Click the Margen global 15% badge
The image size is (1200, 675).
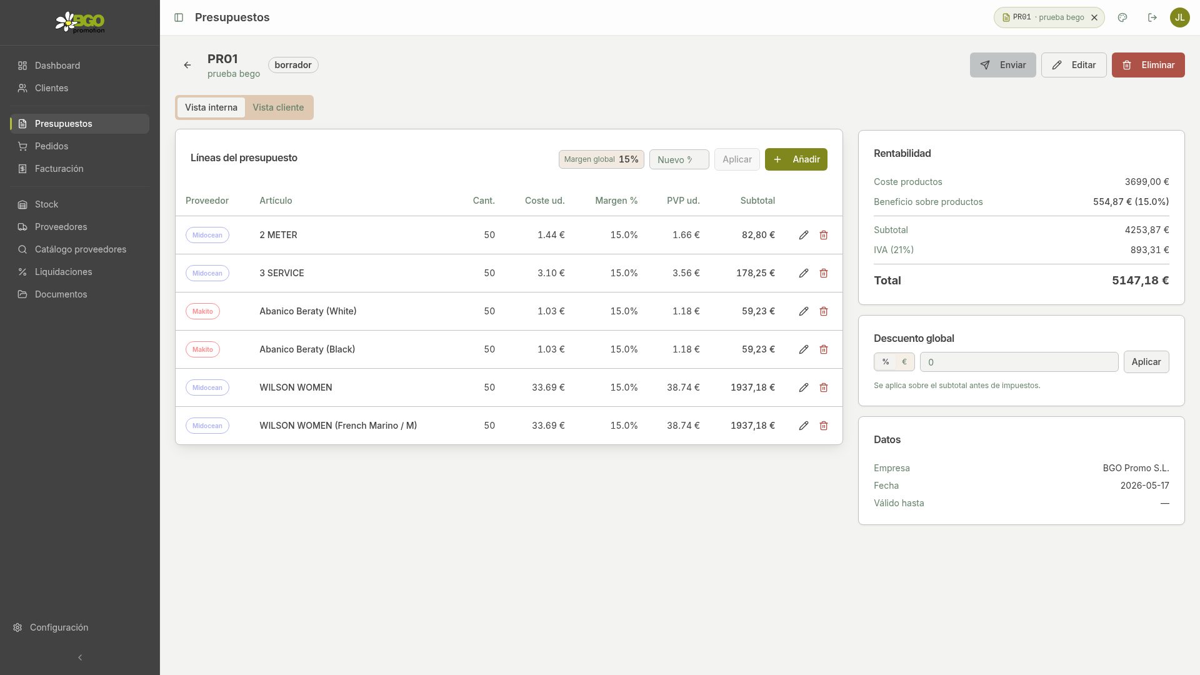coord(601,159)
